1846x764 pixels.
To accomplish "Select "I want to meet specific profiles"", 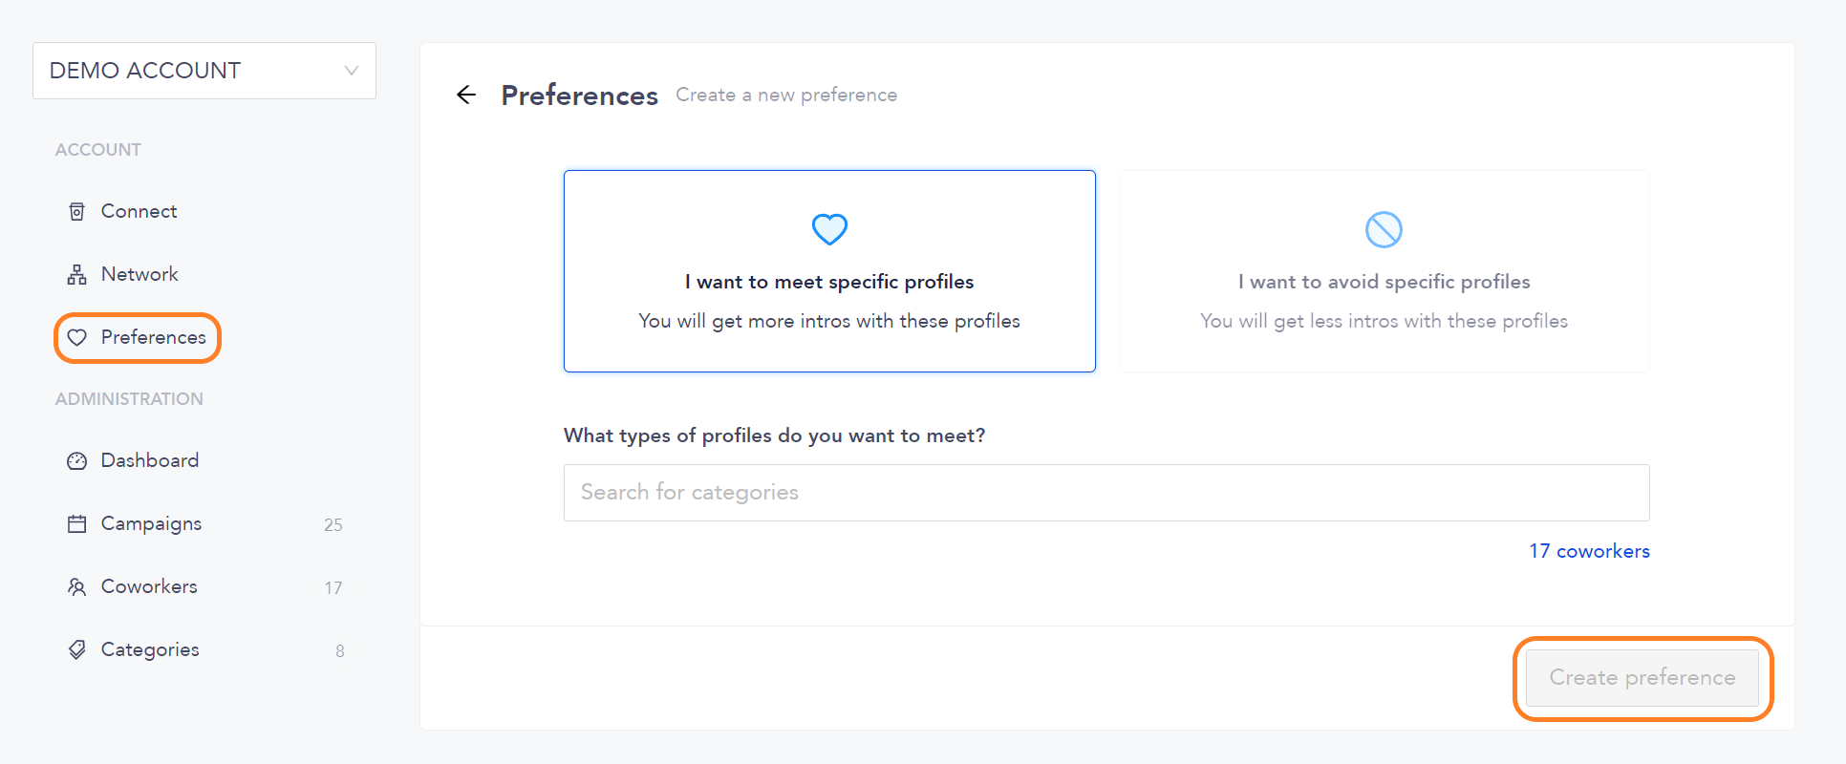I will [x=829, y=271].
